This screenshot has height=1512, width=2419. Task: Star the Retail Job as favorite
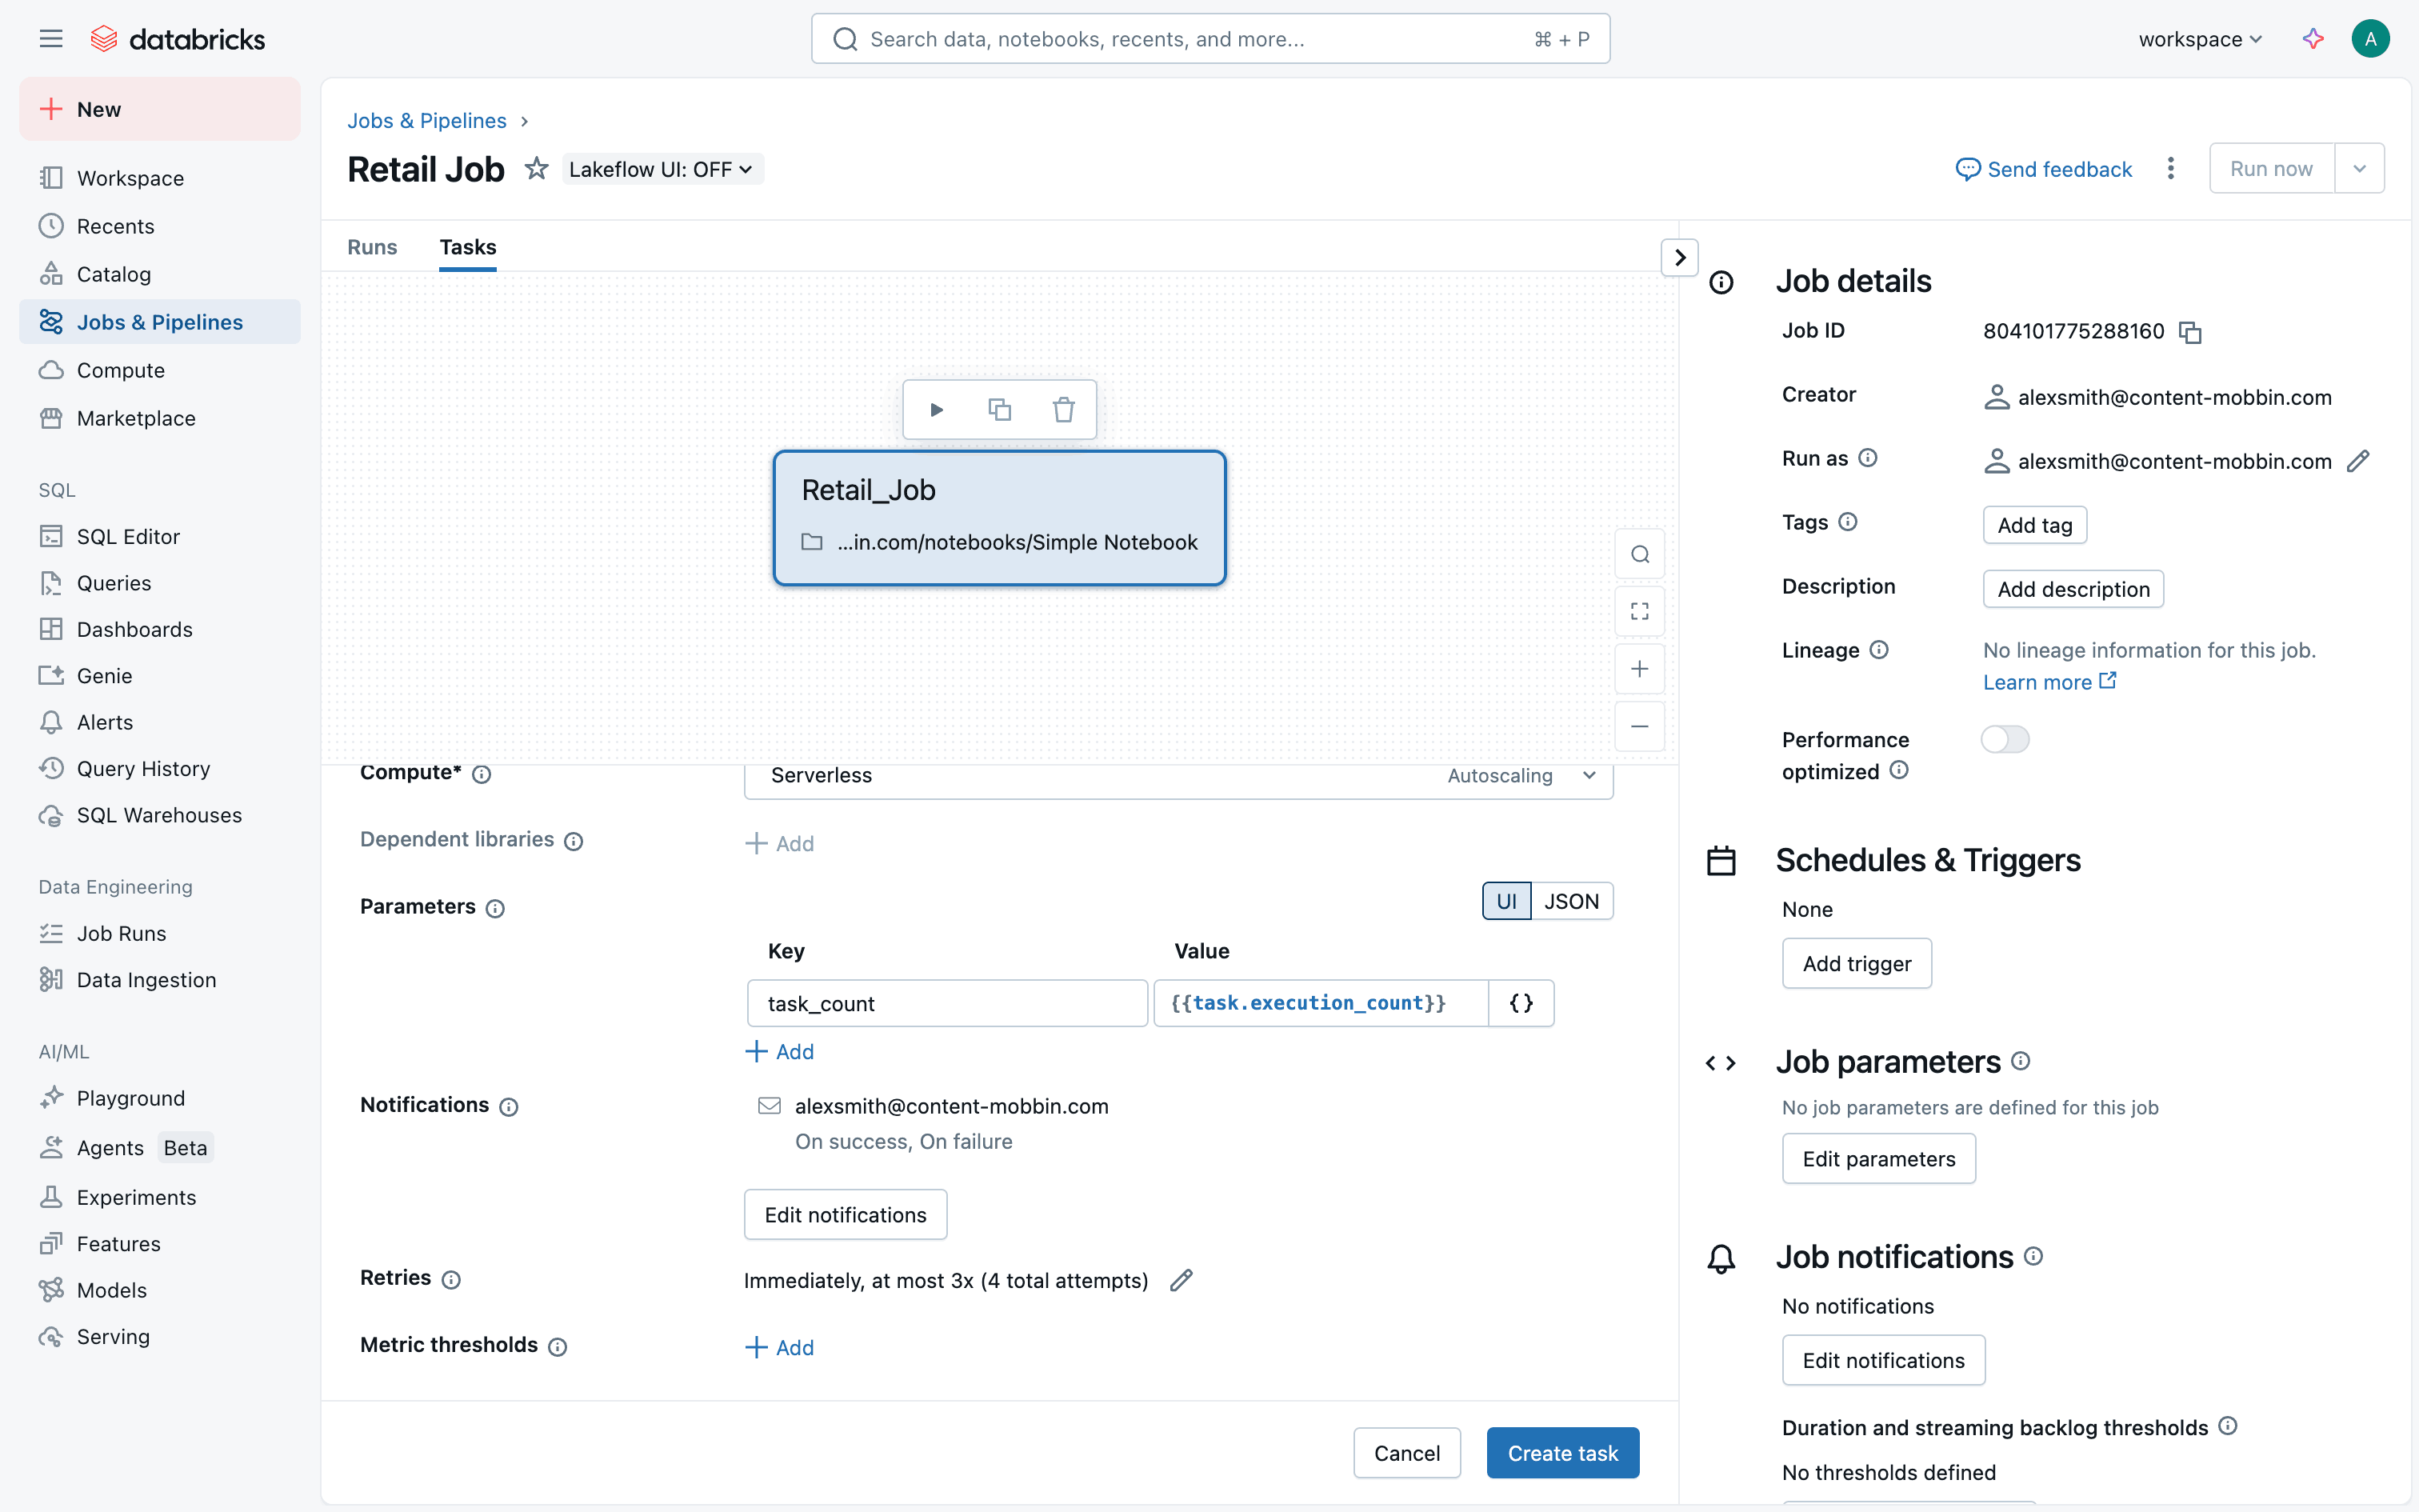coord(537,169)
